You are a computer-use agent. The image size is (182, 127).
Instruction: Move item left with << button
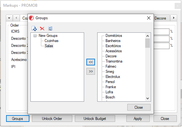(x=91, y=62)
